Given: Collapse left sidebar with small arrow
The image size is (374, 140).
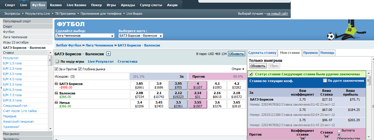Looking at the screenshot, I should [1, 88].
